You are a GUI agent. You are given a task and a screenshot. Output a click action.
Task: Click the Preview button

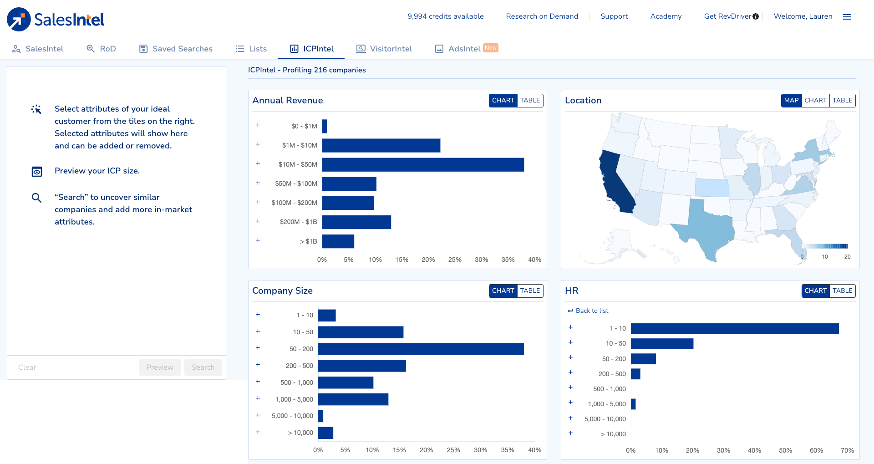pos(160,367)
